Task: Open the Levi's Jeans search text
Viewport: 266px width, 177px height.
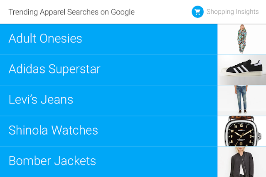Action: [41, 100]
